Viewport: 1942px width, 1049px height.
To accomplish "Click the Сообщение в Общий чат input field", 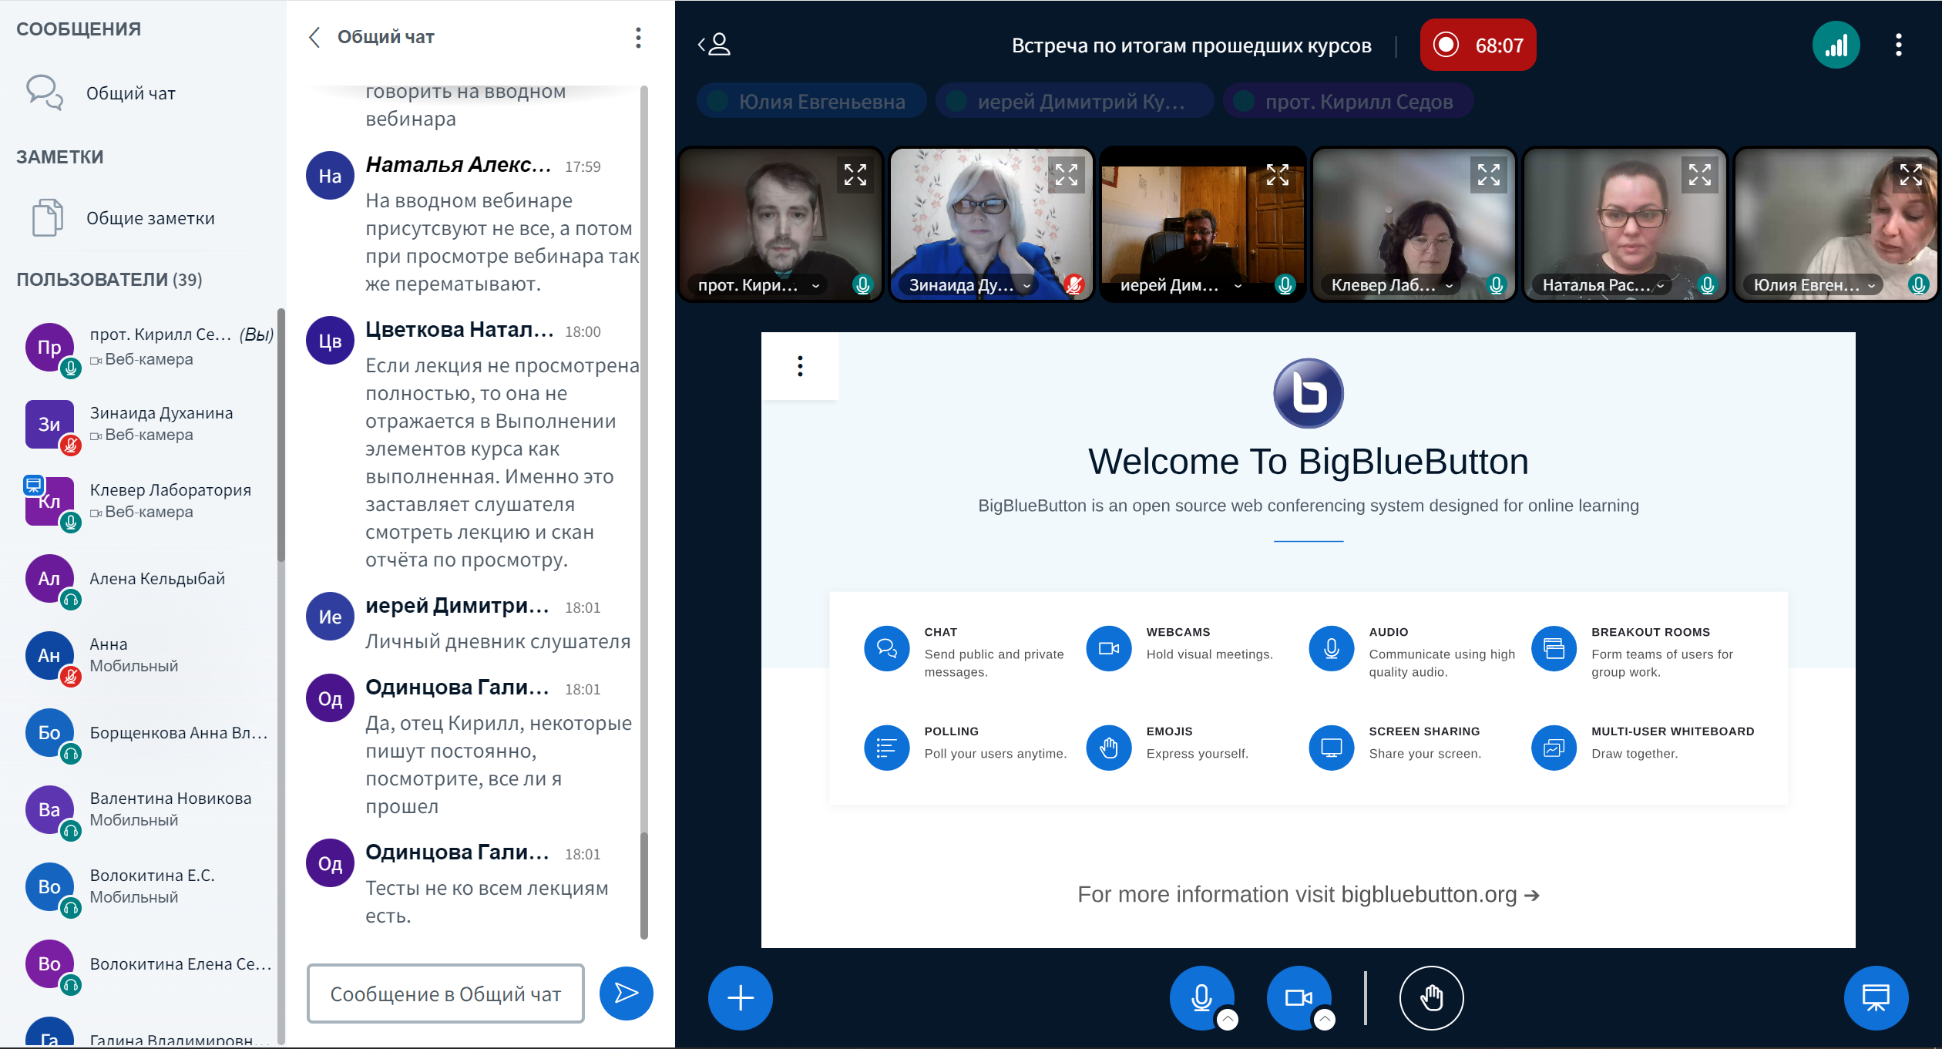I will 445,994.
